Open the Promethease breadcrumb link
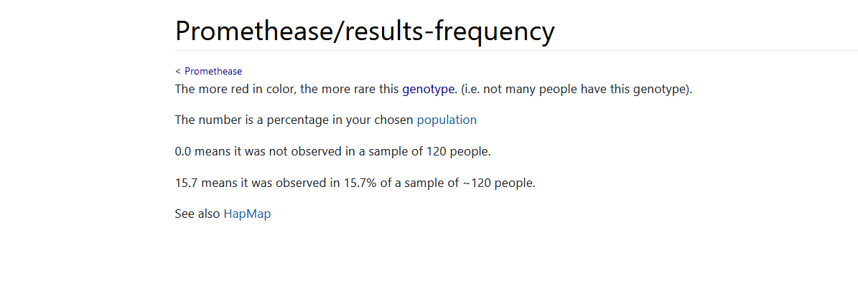The width and height of the screenshot is (858, 283). [x=213, y=71]
